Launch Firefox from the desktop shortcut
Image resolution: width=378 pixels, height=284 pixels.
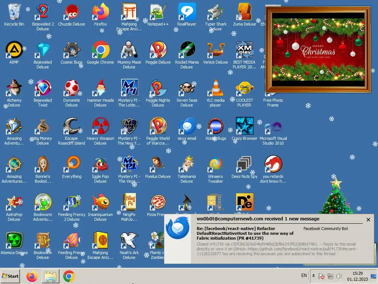[100, 11]
